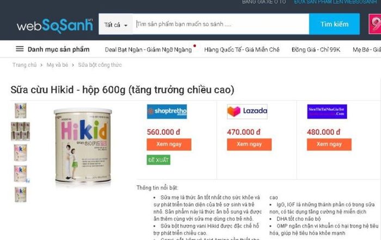Click the large Hikid can product image
381x240 pixels.
83,146
